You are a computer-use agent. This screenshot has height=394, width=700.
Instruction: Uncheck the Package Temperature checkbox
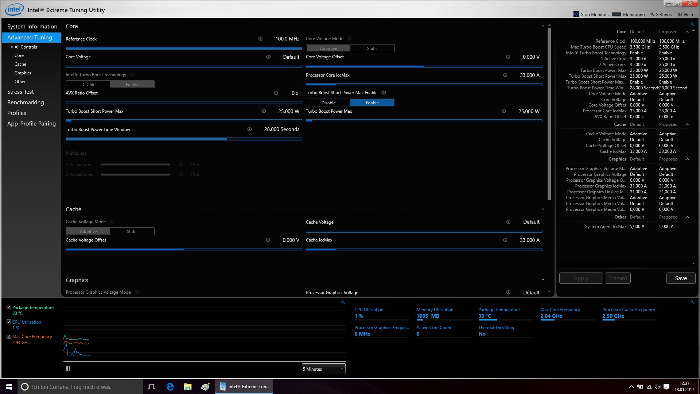[9, 307]
